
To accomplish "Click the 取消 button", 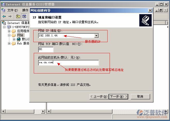I will coord(140,97).
